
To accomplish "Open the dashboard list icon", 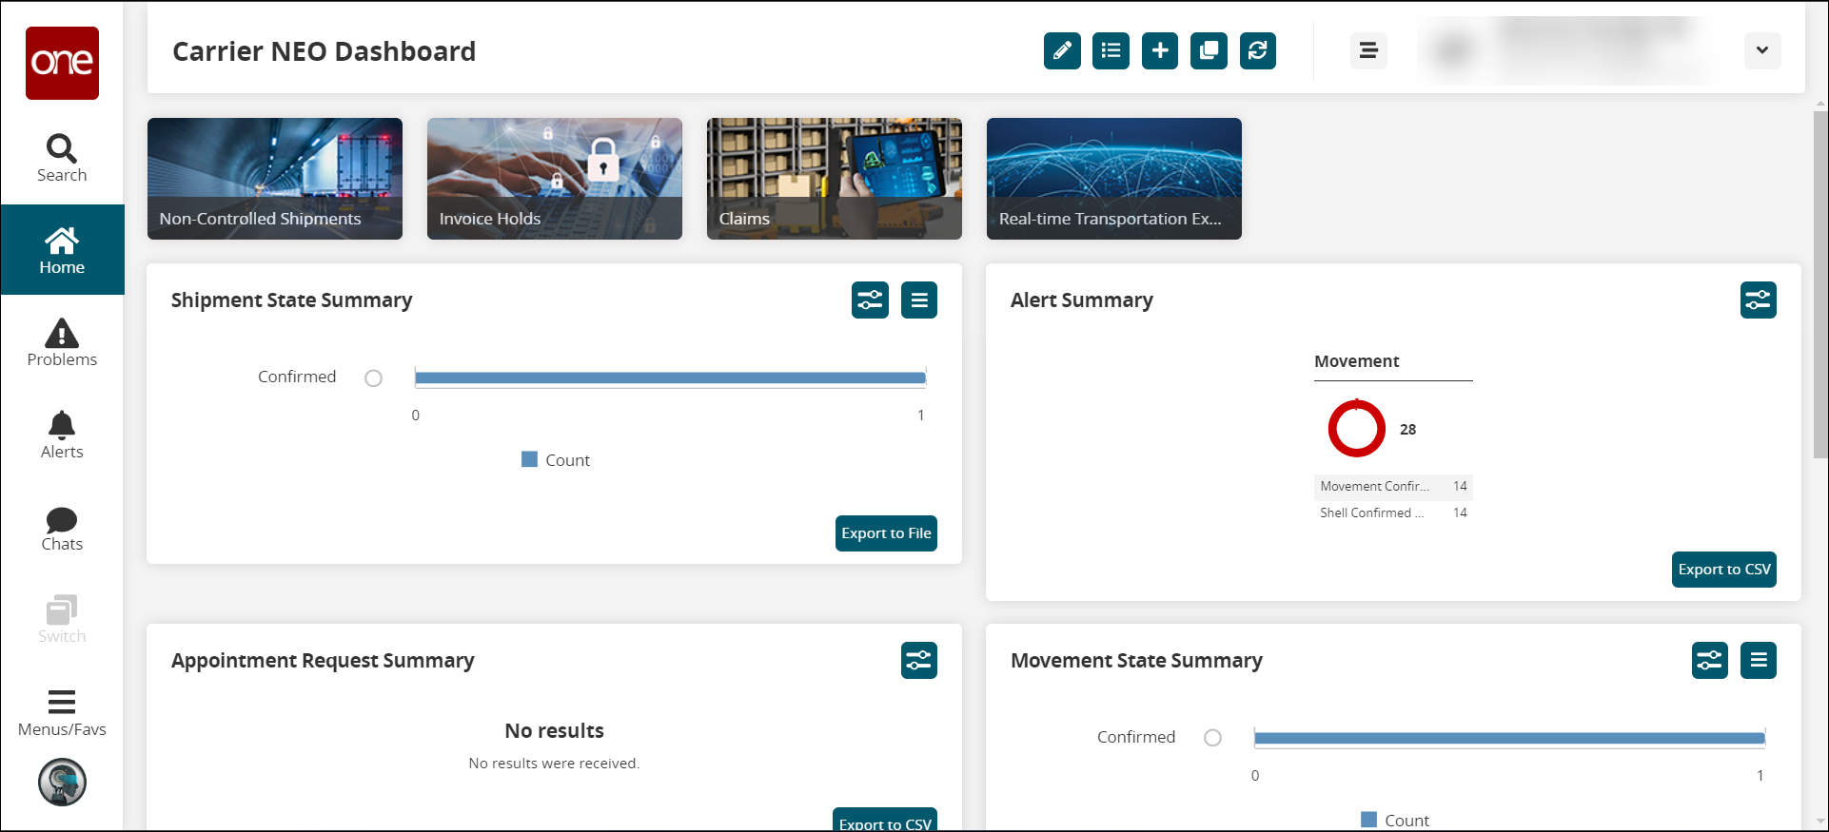I will pyautogui.click(x=1111, y=50).
